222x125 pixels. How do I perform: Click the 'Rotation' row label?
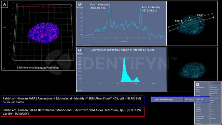198,107
